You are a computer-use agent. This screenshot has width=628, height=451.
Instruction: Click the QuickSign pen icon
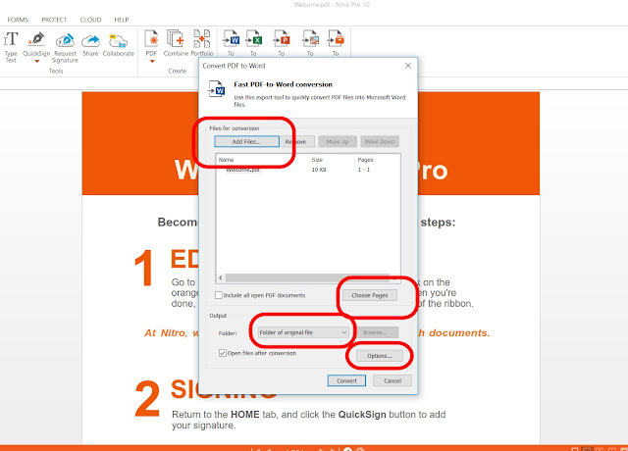click(x=36, y=39)
